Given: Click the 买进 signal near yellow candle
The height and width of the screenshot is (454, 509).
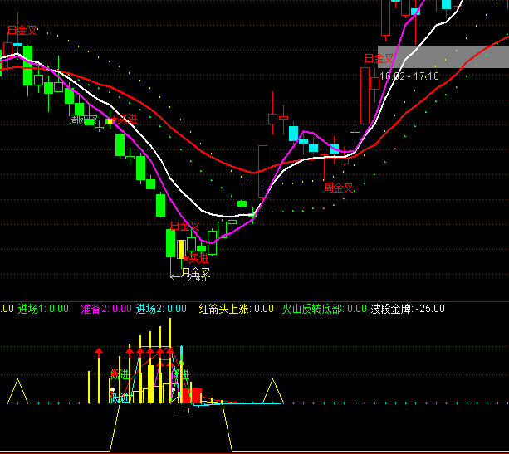Looking at the screenshot, I should click(194, 259).
